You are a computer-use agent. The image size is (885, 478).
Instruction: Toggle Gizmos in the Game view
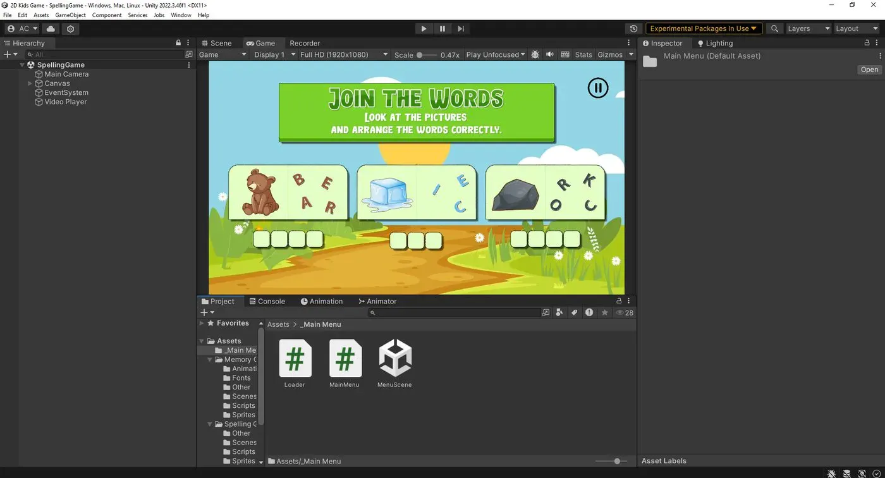click(x=610, y=54)
